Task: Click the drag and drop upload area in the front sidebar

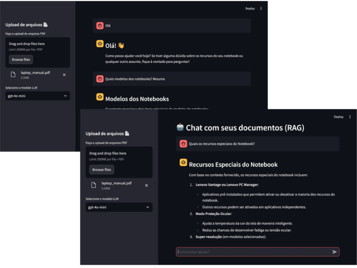Action: 119,155
